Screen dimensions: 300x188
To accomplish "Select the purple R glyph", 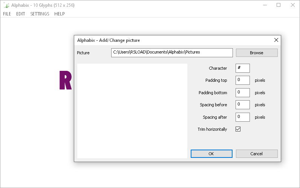I will 66,80.
